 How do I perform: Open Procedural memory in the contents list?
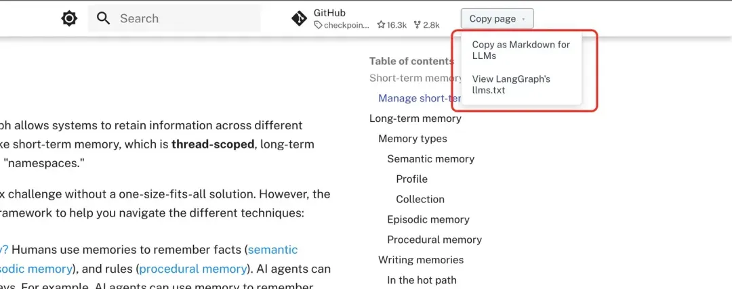(x=434, y=240)
